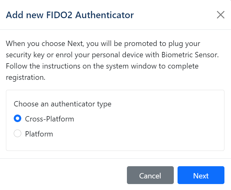Screen dimensions: 231x190
Task: Click the Platform option label text
Action: click(x=39, y=134)
